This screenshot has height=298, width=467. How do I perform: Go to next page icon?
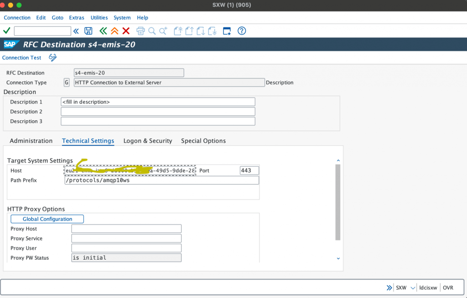(201, 31)
